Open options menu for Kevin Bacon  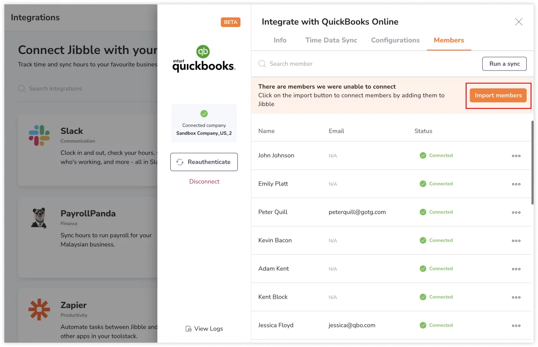coord(516,240)
